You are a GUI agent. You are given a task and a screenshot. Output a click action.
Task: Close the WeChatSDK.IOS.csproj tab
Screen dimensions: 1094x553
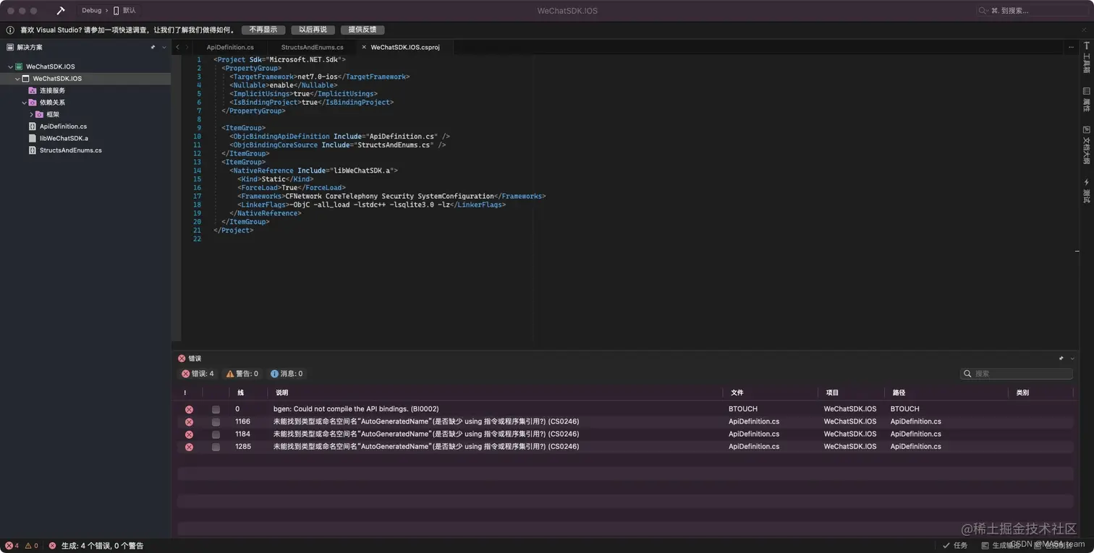coord(364,47)
